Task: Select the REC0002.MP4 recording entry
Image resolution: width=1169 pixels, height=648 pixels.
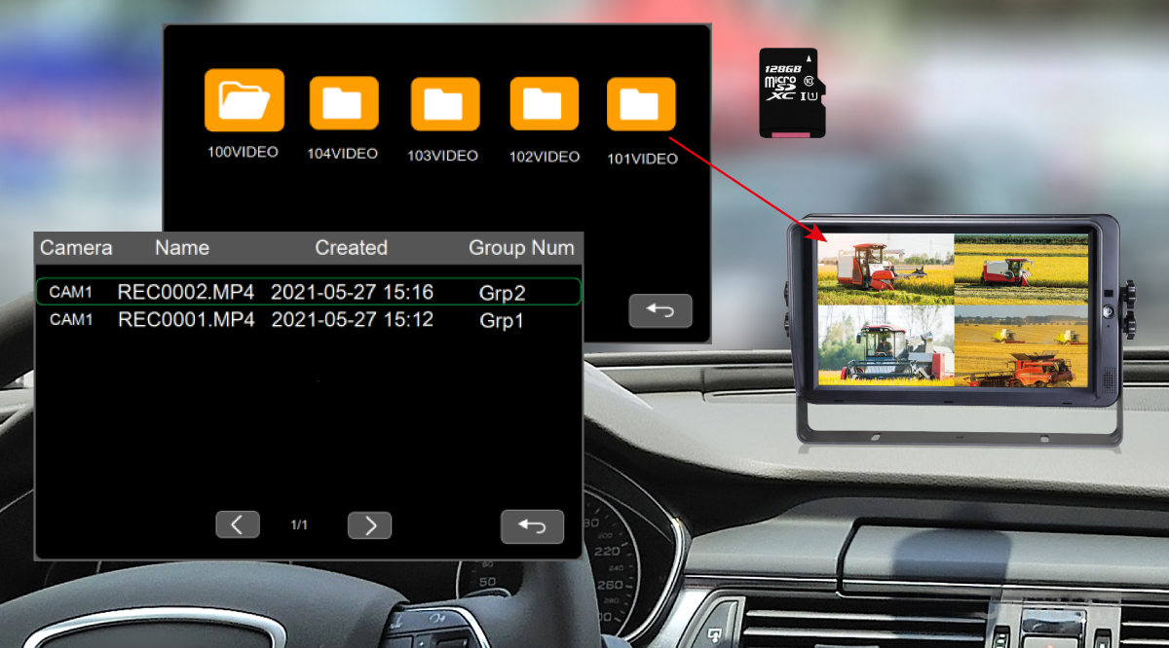Action: 308,291
